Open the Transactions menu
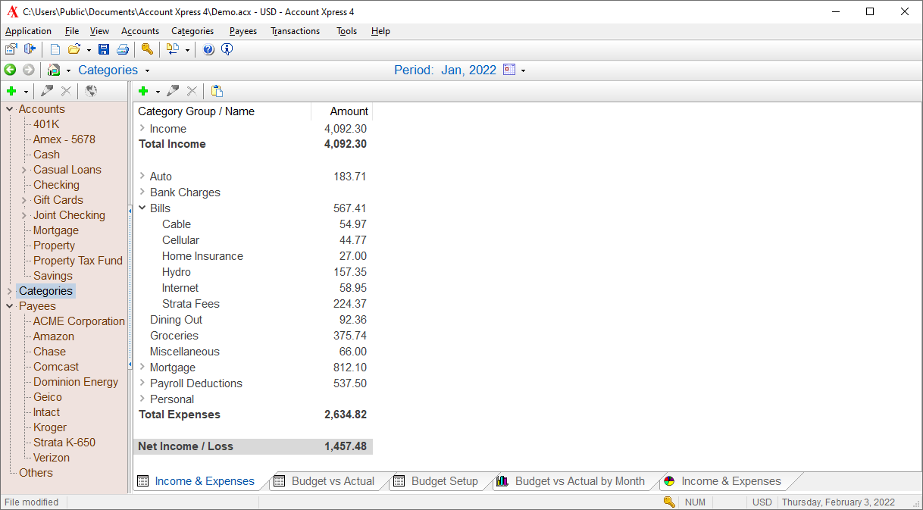Viewport: 923px width, 510px height. 295,31
